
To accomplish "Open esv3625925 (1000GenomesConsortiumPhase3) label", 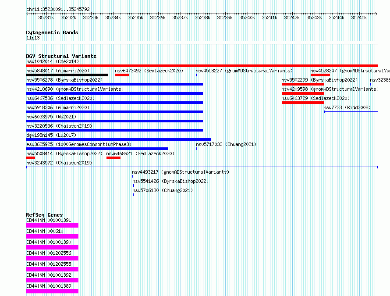I will click(x=79, y=144).
